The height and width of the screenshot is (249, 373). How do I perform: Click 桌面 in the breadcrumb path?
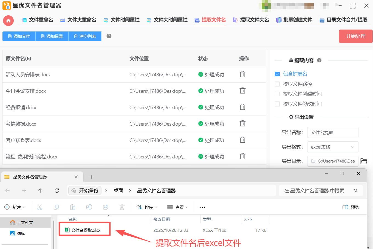118,190
